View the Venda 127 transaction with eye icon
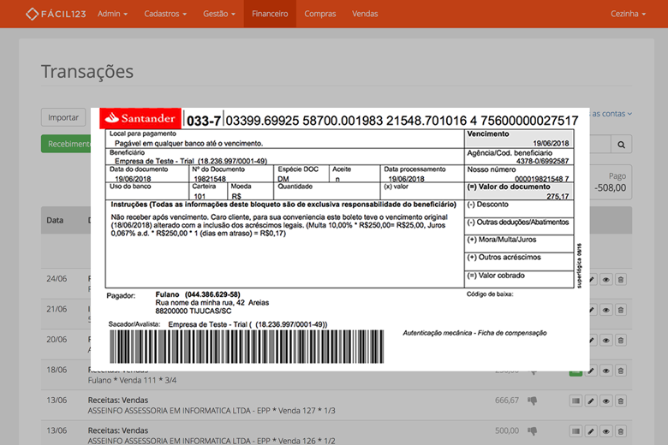This screenshot has height=445, width=668. click(605, 401)
